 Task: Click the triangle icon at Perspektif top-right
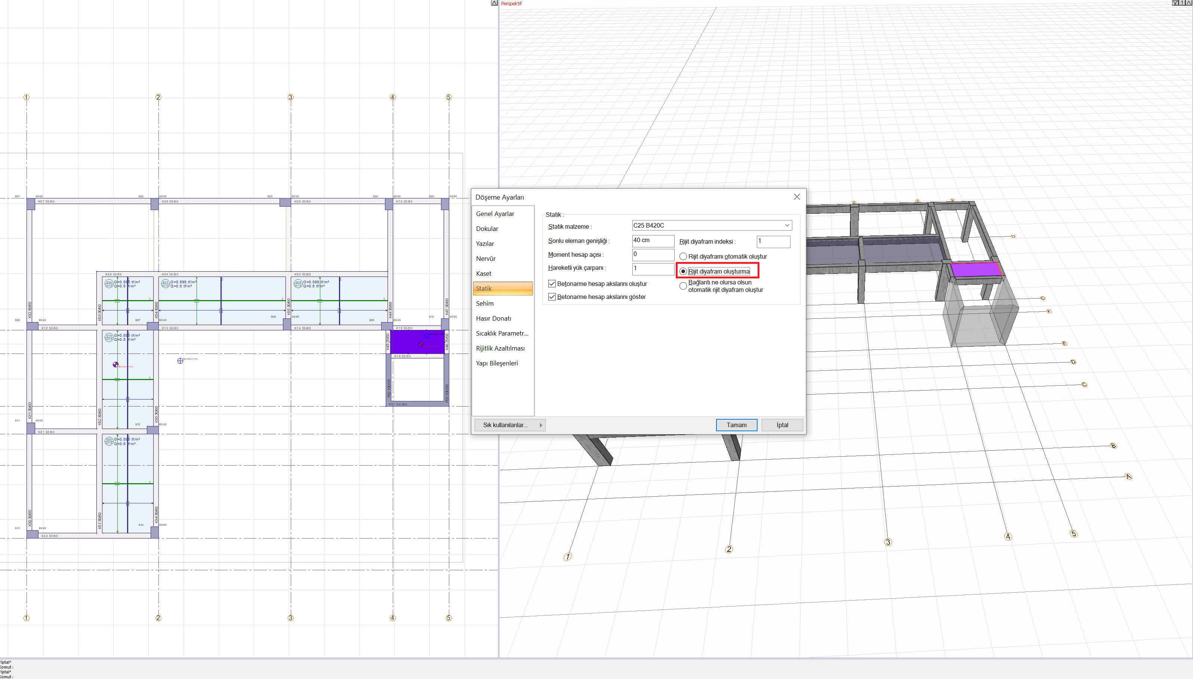[1189, 3]
